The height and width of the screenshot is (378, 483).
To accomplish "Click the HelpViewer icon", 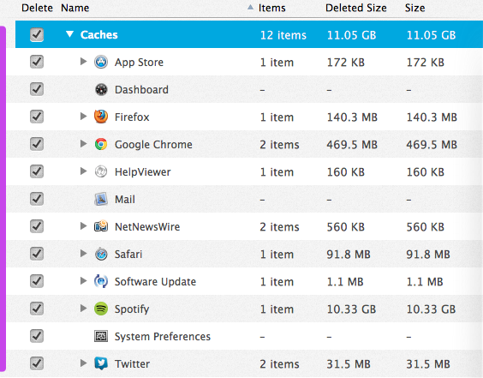I will 101,171.
